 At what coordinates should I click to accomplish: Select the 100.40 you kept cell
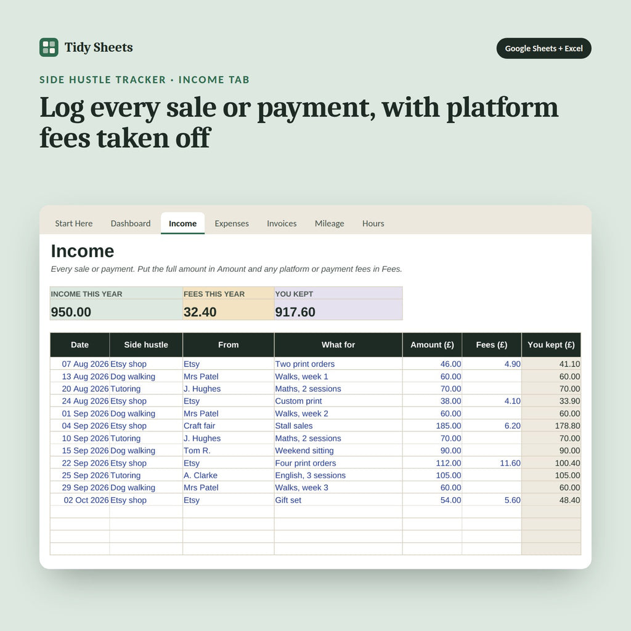tap(551, 463)
